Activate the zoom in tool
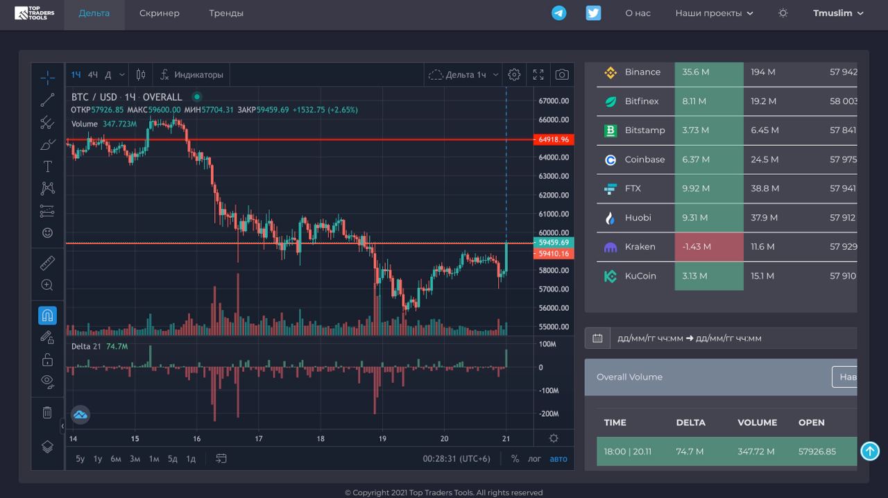Screen dimensions: 888x498 tap(47, 285)
